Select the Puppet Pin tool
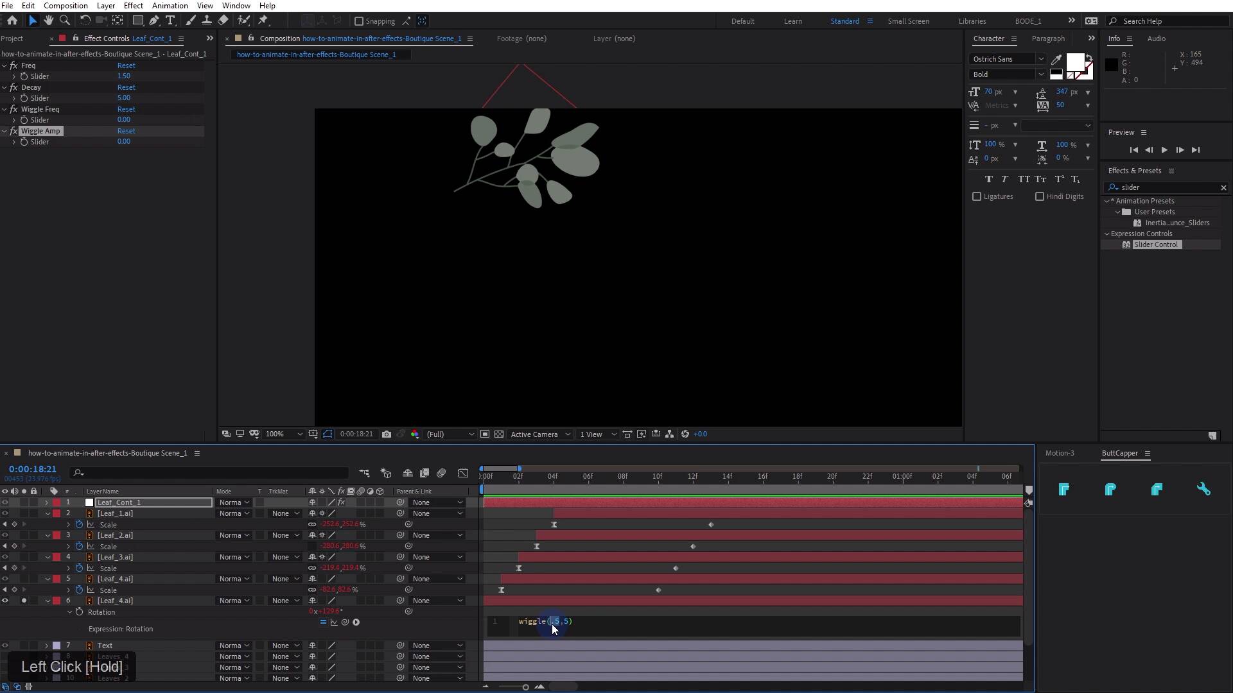The image size is (1233, 693). coord(263,21)
